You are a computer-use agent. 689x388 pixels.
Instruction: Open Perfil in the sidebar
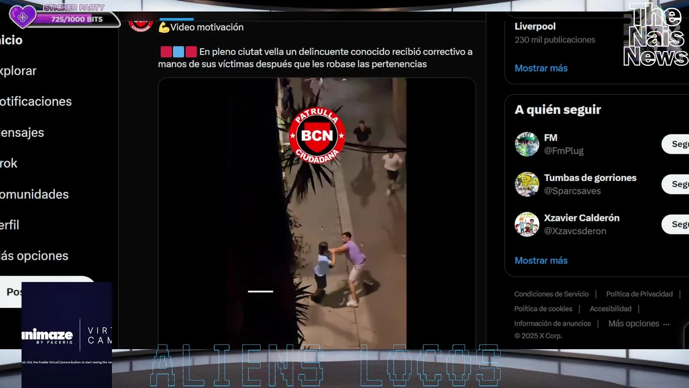[10, 225]
